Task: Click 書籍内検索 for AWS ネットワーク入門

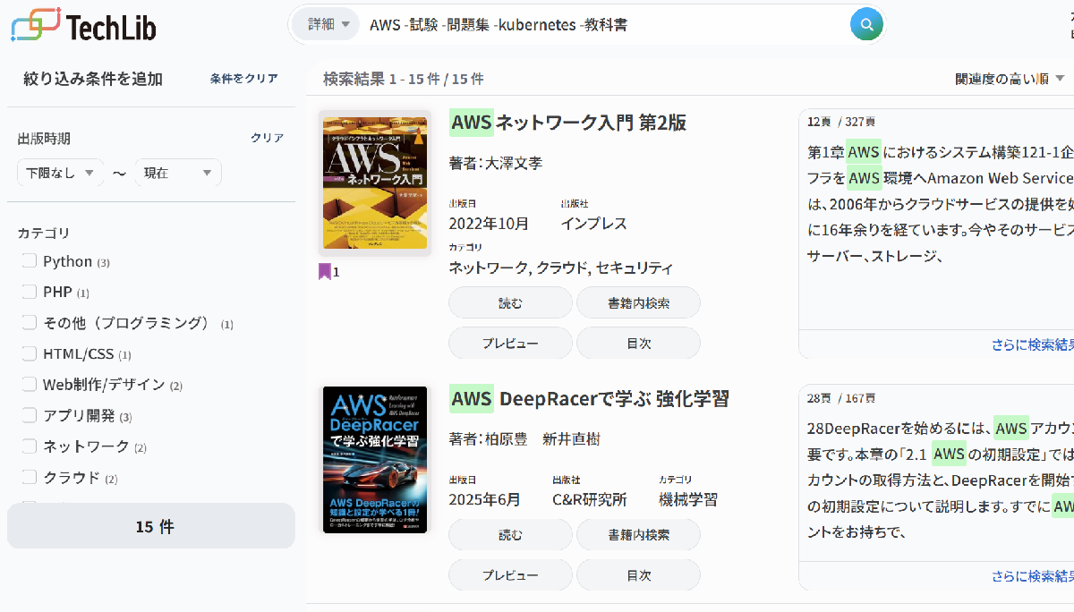Action: coord(638,302)
